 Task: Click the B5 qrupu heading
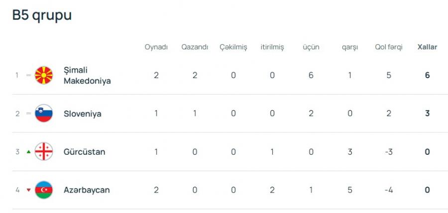point(42,15)
